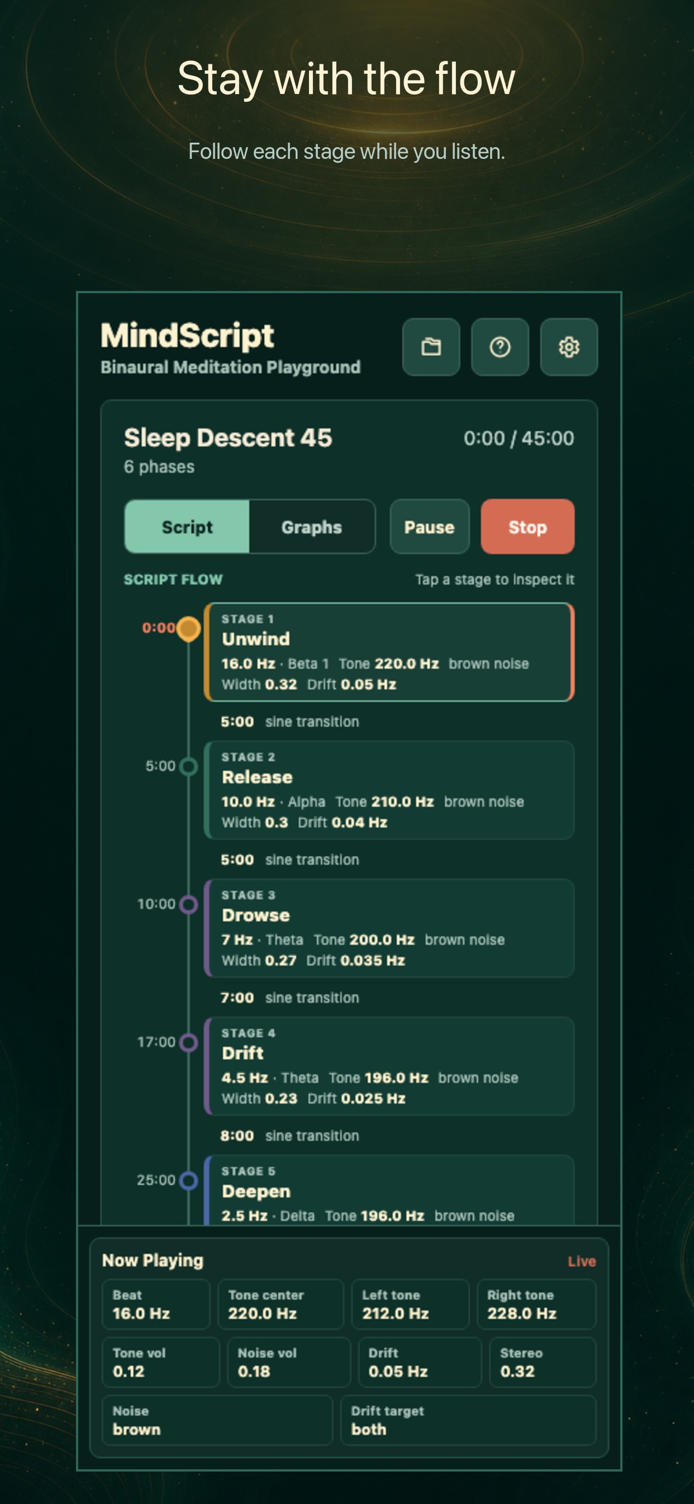Click the 7:00 sine transition label
Viewport: 694px width, 1504px height.
pos(290,998)
